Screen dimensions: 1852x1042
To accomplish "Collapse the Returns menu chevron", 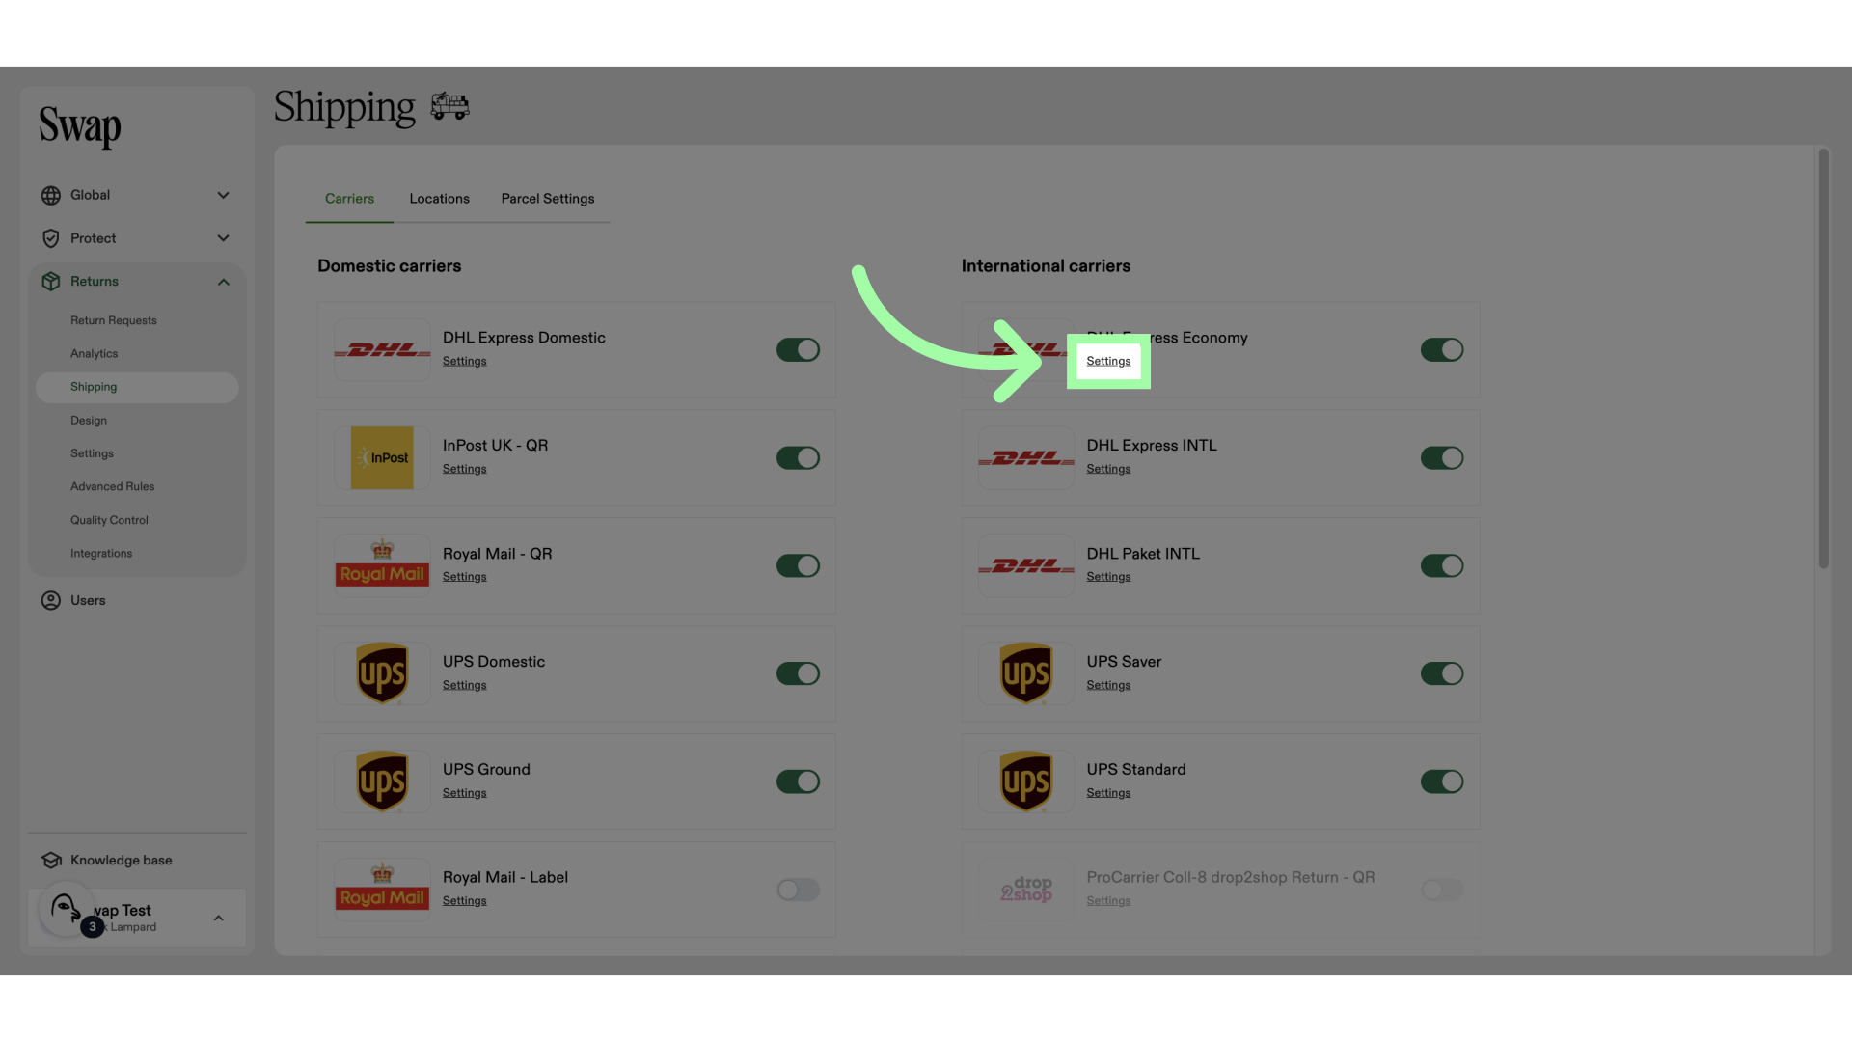I will coord(223,282).
